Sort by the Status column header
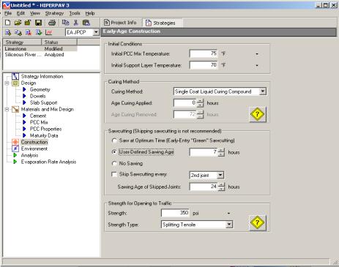 (x=59, y=42)
